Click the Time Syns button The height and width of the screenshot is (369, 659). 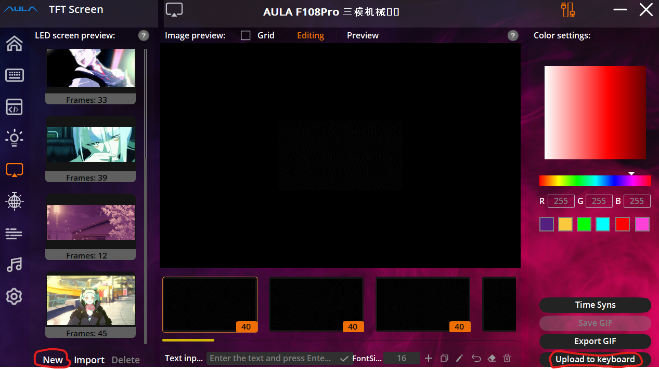[595, 305]
